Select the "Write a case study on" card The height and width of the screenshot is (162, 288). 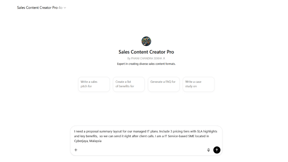198,84
